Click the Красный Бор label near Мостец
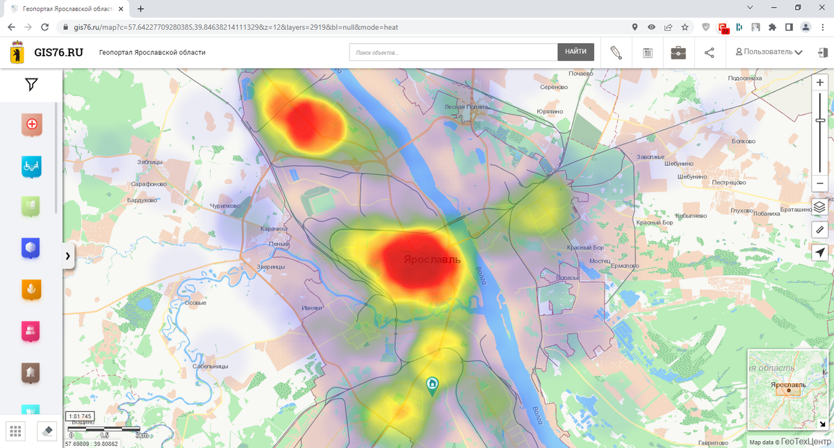Screen dimensions: 834x448 [584, 248]
